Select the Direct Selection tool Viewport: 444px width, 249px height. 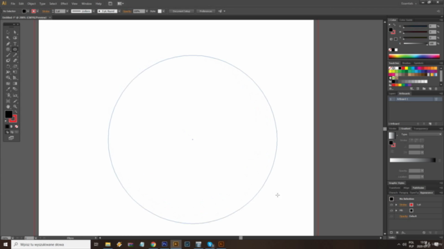[x=15, y=33]
